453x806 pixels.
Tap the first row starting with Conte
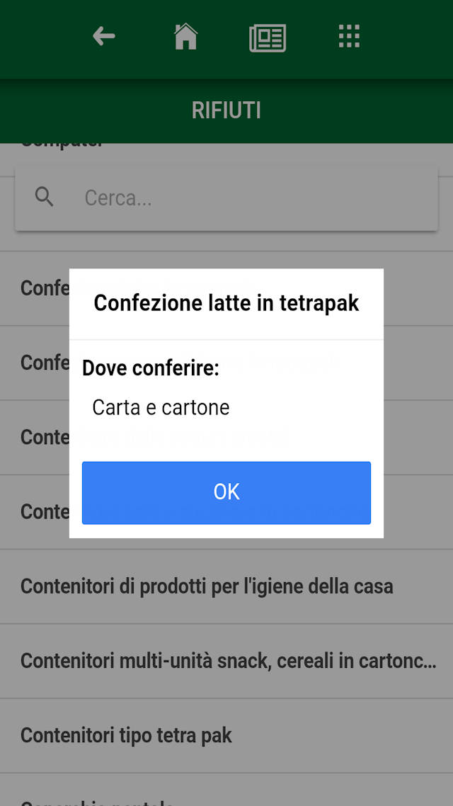point(44,437)
